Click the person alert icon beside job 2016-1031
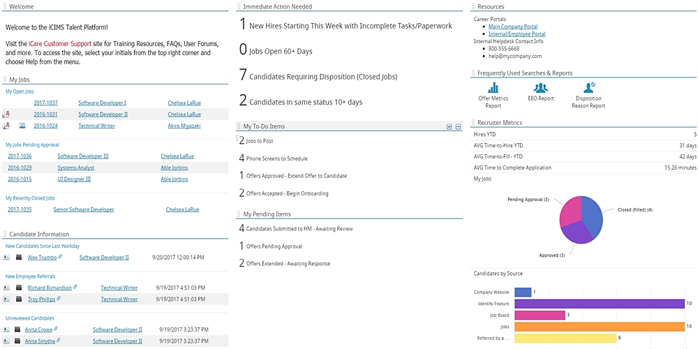This screenshot has width=698, height=349. [x=6, y=114]
